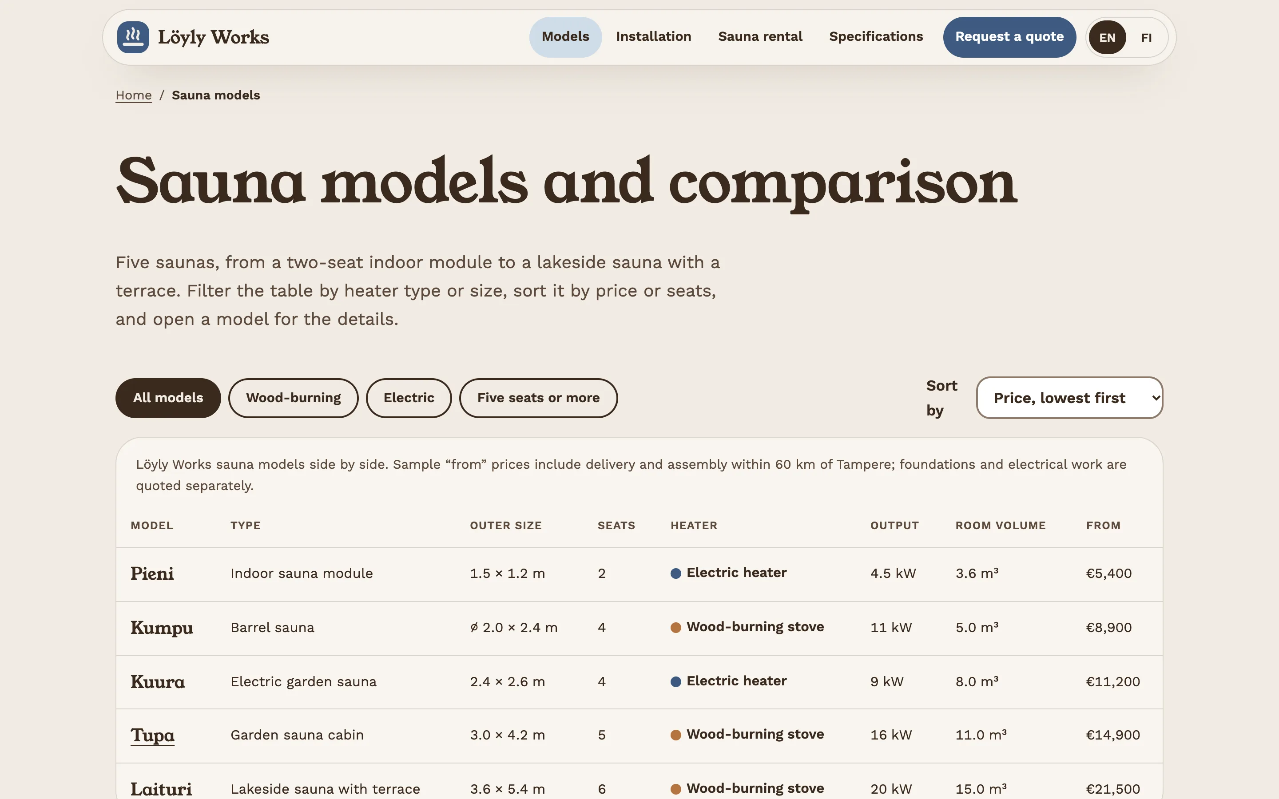Screen dimensions: 1279x799
Task: Click the orange dot in Tupa's heater cell
Action: (x=675, y=735)
